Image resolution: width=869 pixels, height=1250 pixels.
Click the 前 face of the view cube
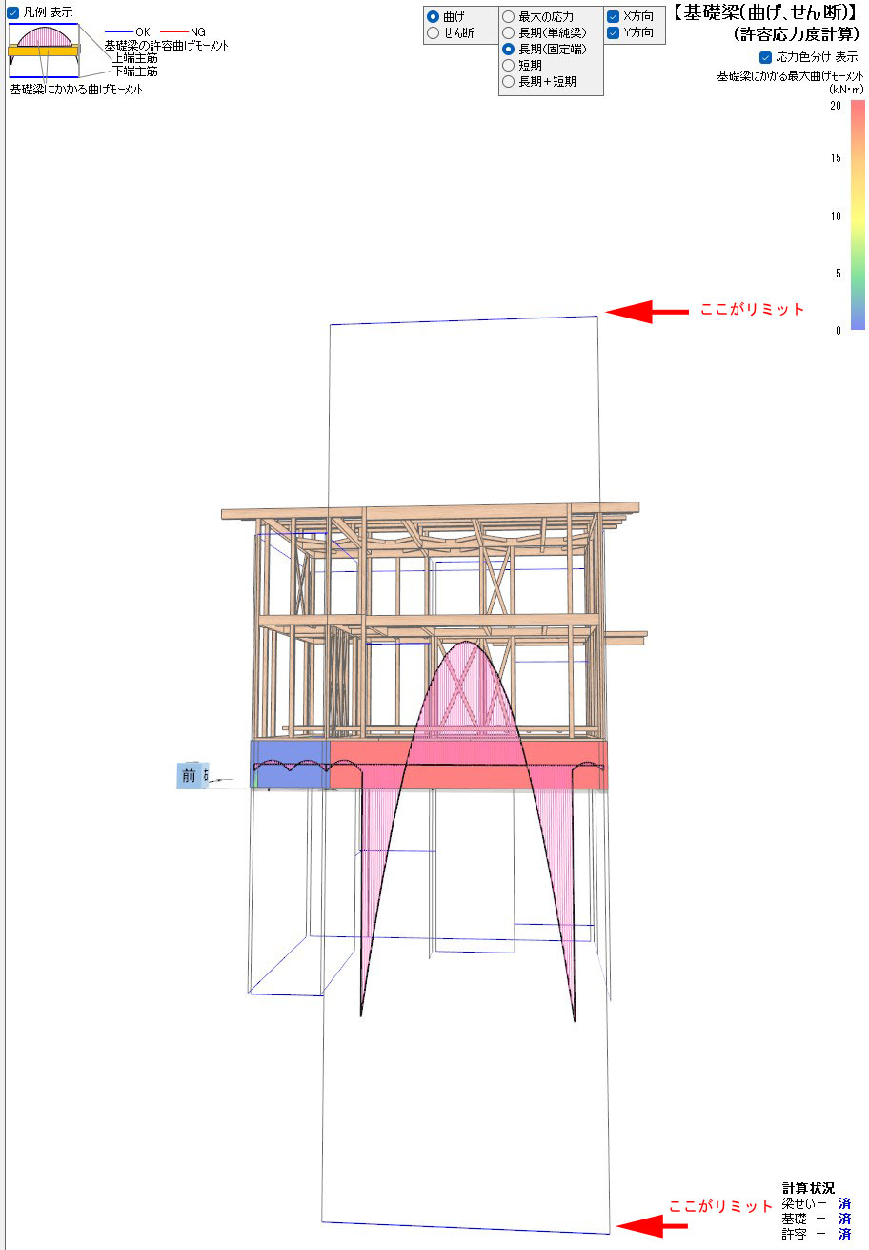[189, 776]
